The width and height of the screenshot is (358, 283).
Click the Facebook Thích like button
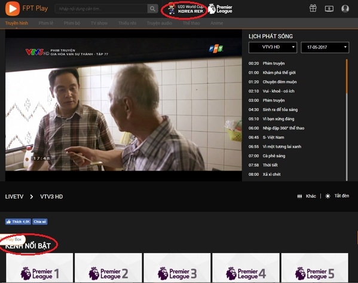click(x=18, y=221)
